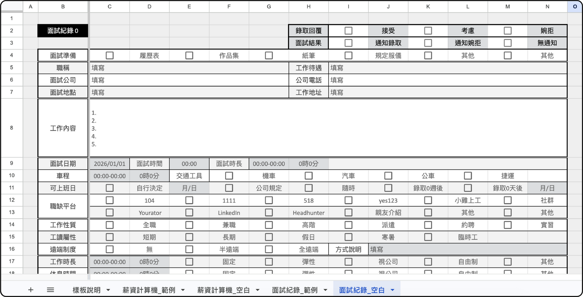This screenshot has height=297, width=583.
Task: Select the 面試紀錄_空白 sheet tab
Action: 362,290
